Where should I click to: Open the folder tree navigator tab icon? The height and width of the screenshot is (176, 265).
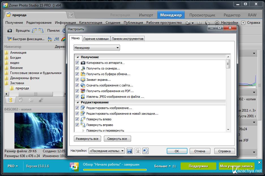click(10, 100)
